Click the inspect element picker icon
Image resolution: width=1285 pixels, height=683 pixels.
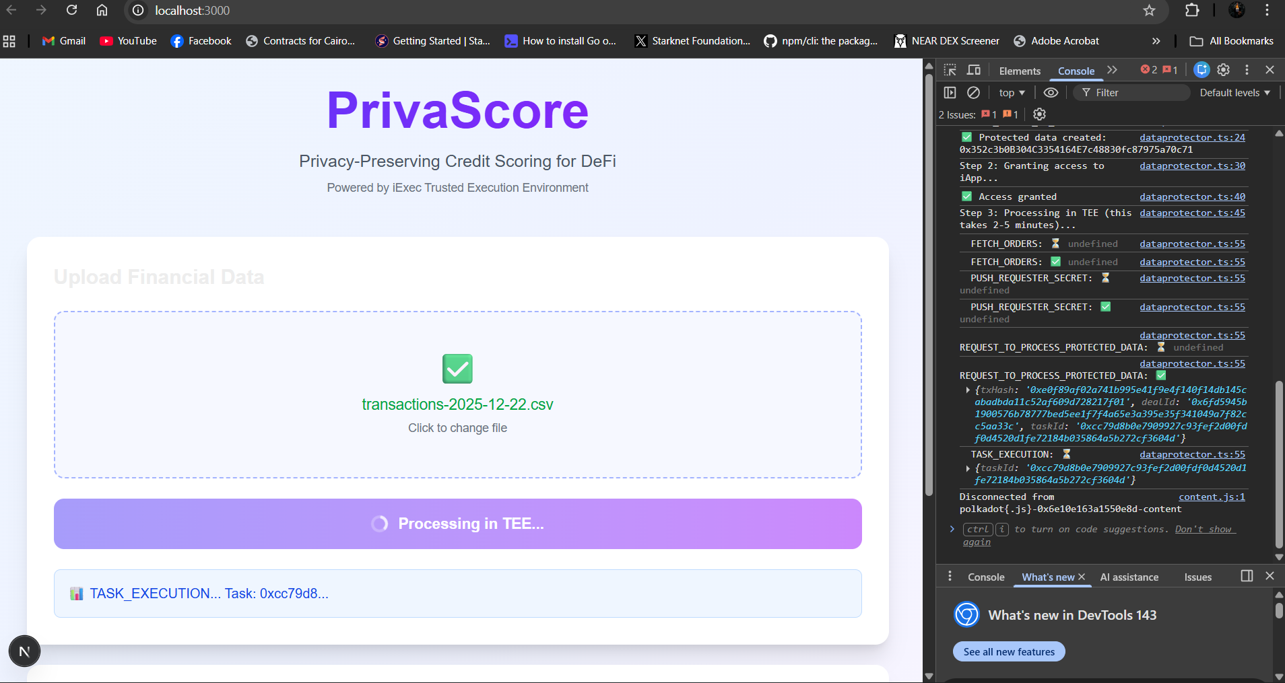tap(950, 70)
